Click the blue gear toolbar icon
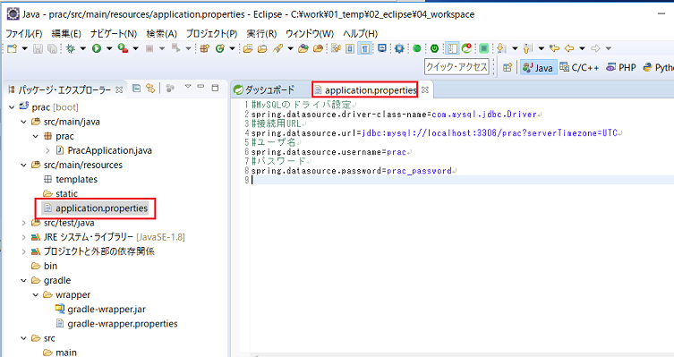The height and width of the screenshot is (357, 674). coord(399,48)
